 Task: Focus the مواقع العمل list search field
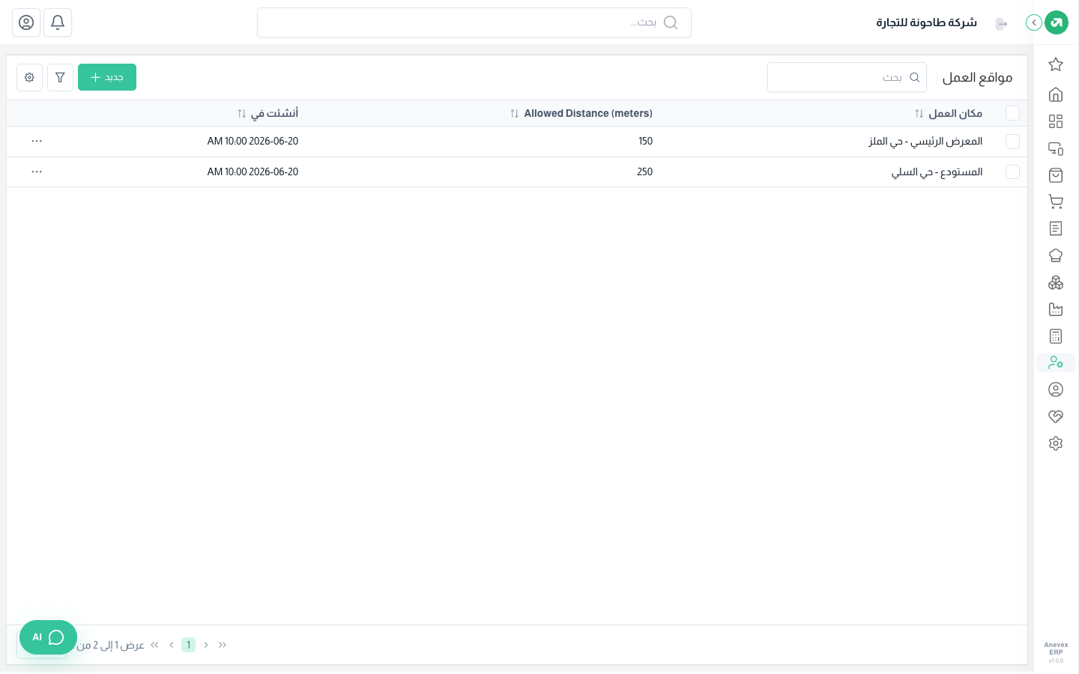[847, 77]
